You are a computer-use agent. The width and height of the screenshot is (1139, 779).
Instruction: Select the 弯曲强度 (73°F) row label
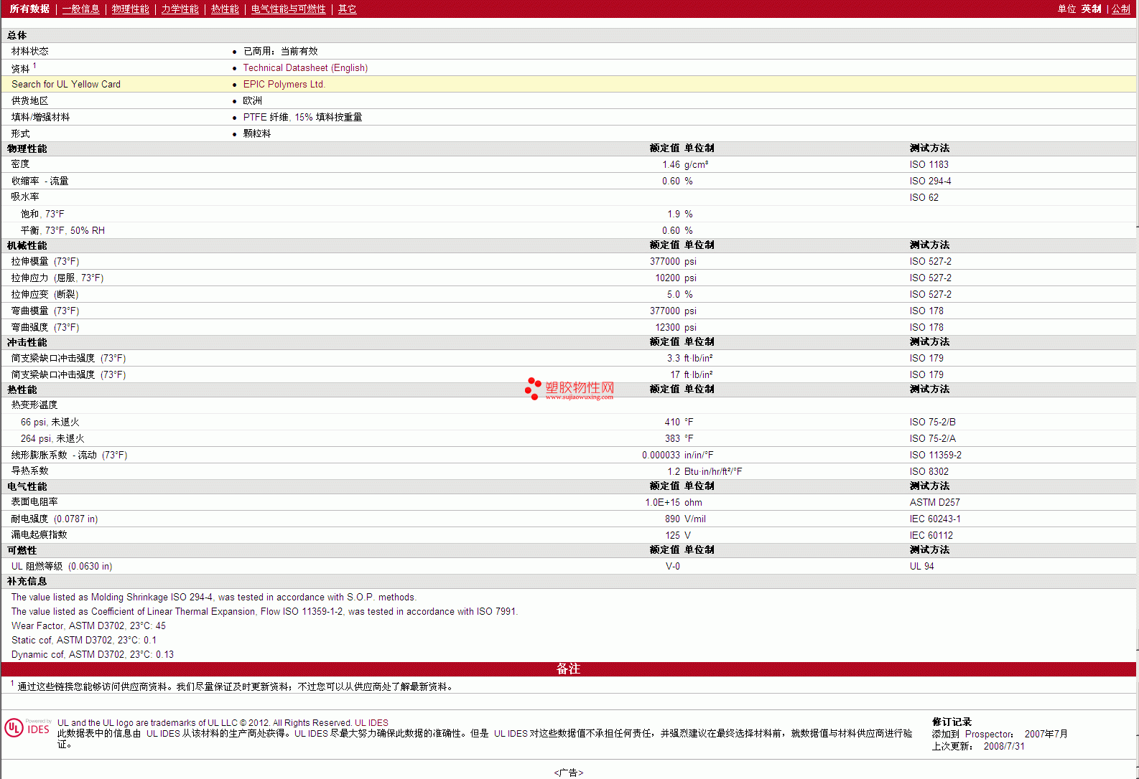click(x=45, y=327)
